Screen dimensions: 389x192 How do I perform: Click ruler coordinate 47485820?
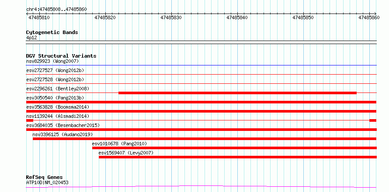point(105,17)
